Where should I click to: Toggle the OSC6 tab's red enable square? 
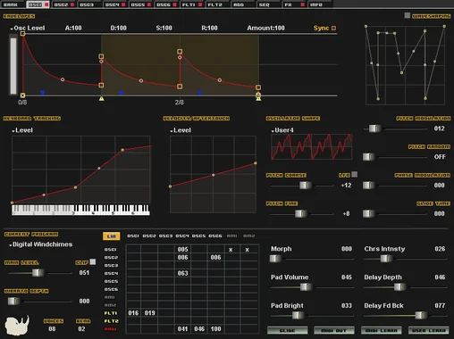[174, 4]
